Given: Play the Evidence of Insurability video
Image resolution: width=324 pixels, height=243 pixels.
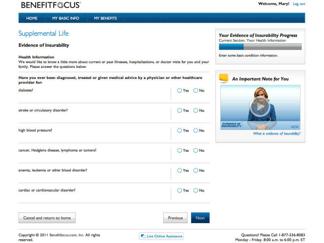Looking at the screenshot, I should click(x=260, y=107).
